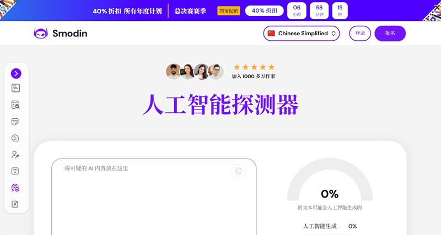Open the calendar edit sidebar icon
The height and width of the screenshot is (235, 441).
[x=15, y=121]
